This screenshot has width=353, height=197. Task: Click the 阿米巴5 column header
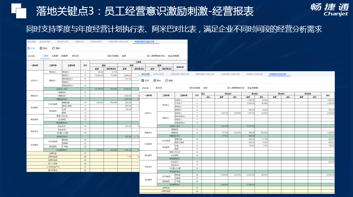point(254,94)
